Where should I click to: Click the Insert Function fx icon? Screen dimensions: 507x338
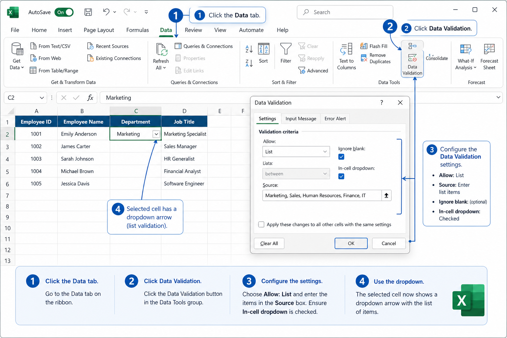pos(90,98)
